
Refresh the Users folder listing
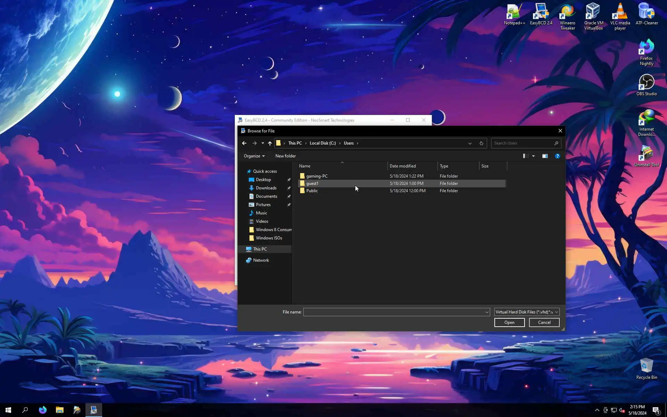[481, 143]
